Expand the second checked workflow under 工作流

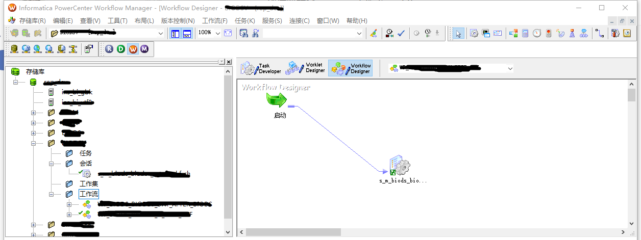point(69,215)
